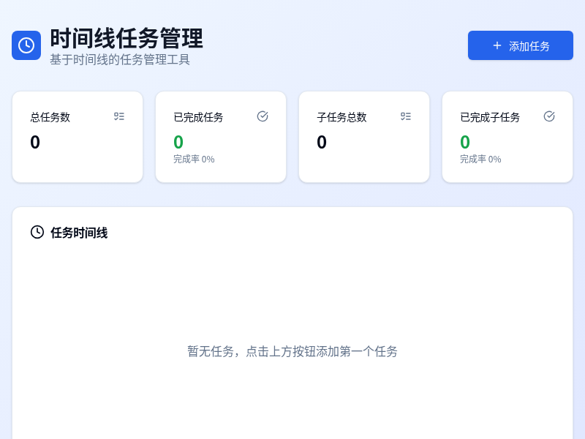This screenshot has width=585, height=439.
Task: Click the 已完成任务 label
Action: [x=198, y=117]
